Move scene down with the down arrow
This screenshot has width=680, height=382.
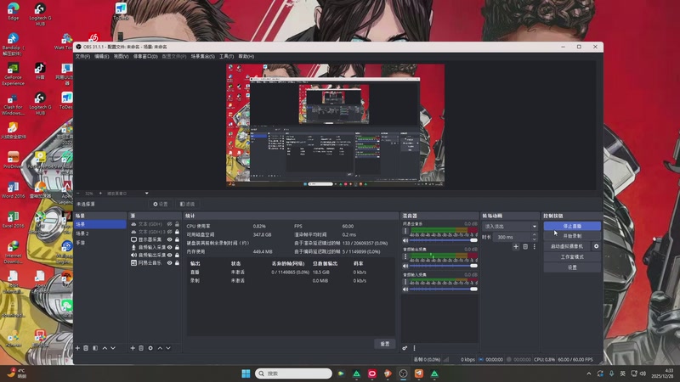click(x=113, y=348)
